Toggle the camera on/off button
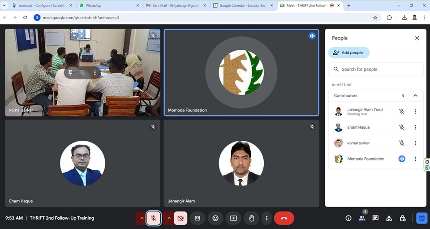This screenshot has width=430, height=229. 181,218
